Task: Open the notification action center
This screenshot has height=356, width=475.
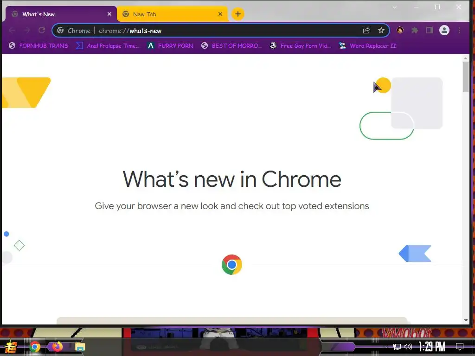Action: click(x=460, y=347)
